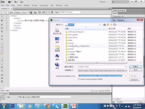Viewport: 145px width, 109px height.
Task: Click the Indent Code icon
Action: click(x=2, y=75)
